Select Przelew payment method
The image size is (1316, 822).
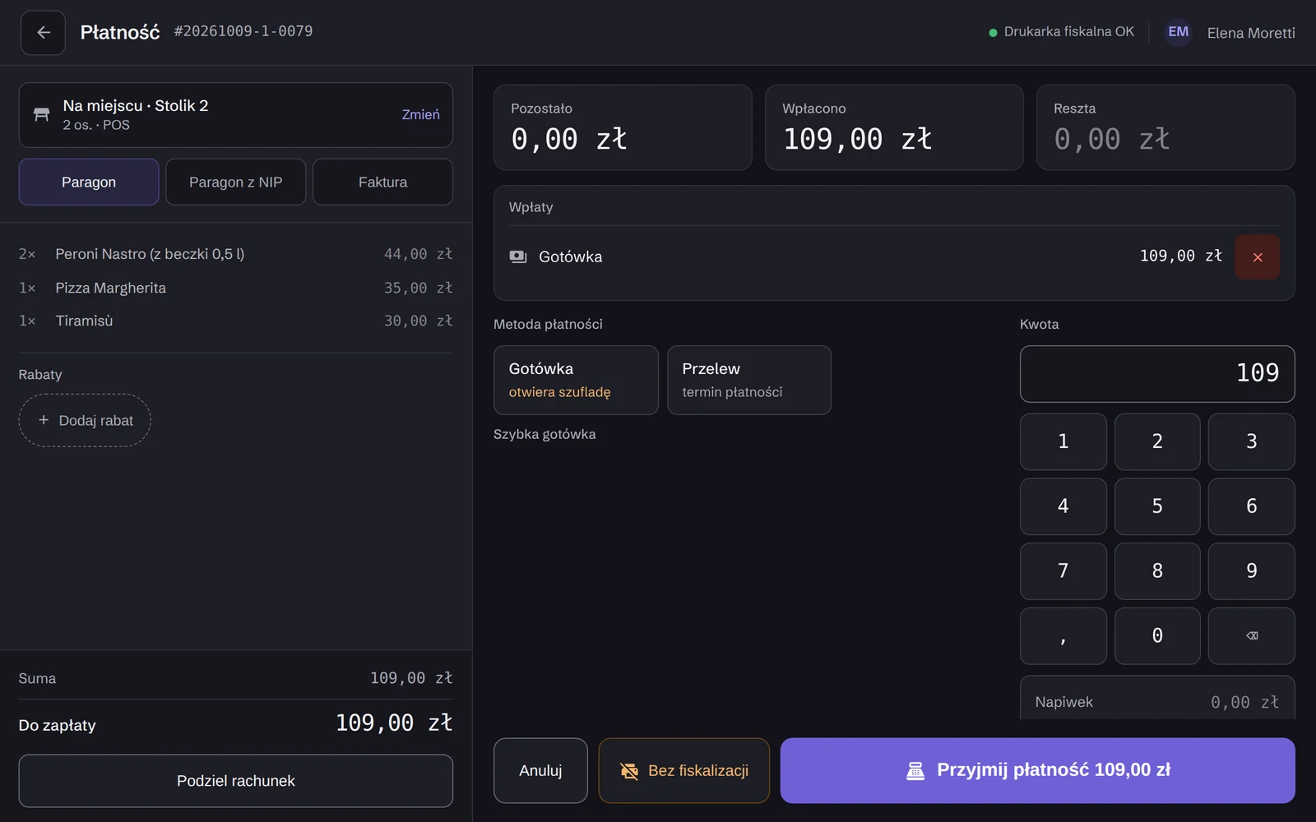click(x=748, y=380)
